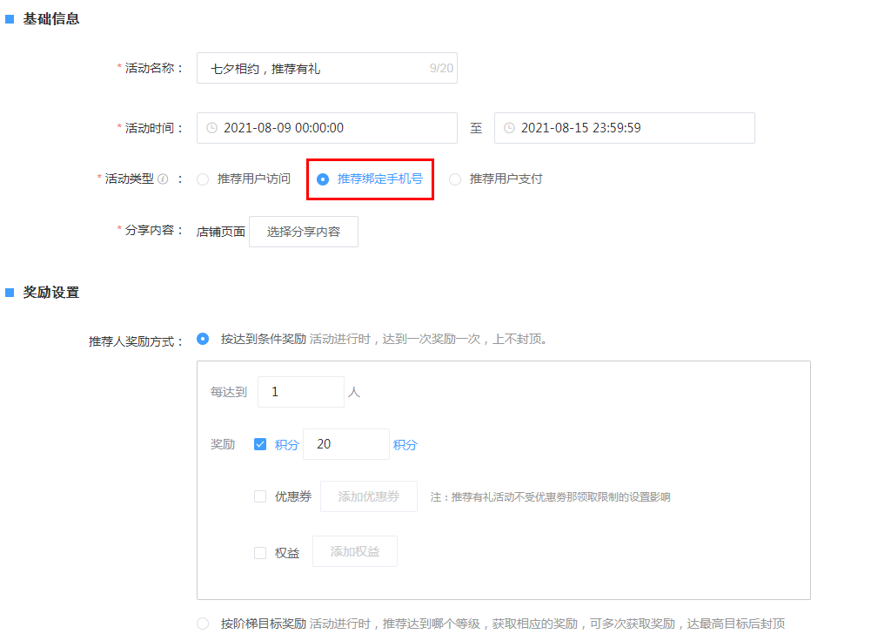Click the 每达到 people count input showing 1
891x634 pixels.
click(x=300, y=392)
